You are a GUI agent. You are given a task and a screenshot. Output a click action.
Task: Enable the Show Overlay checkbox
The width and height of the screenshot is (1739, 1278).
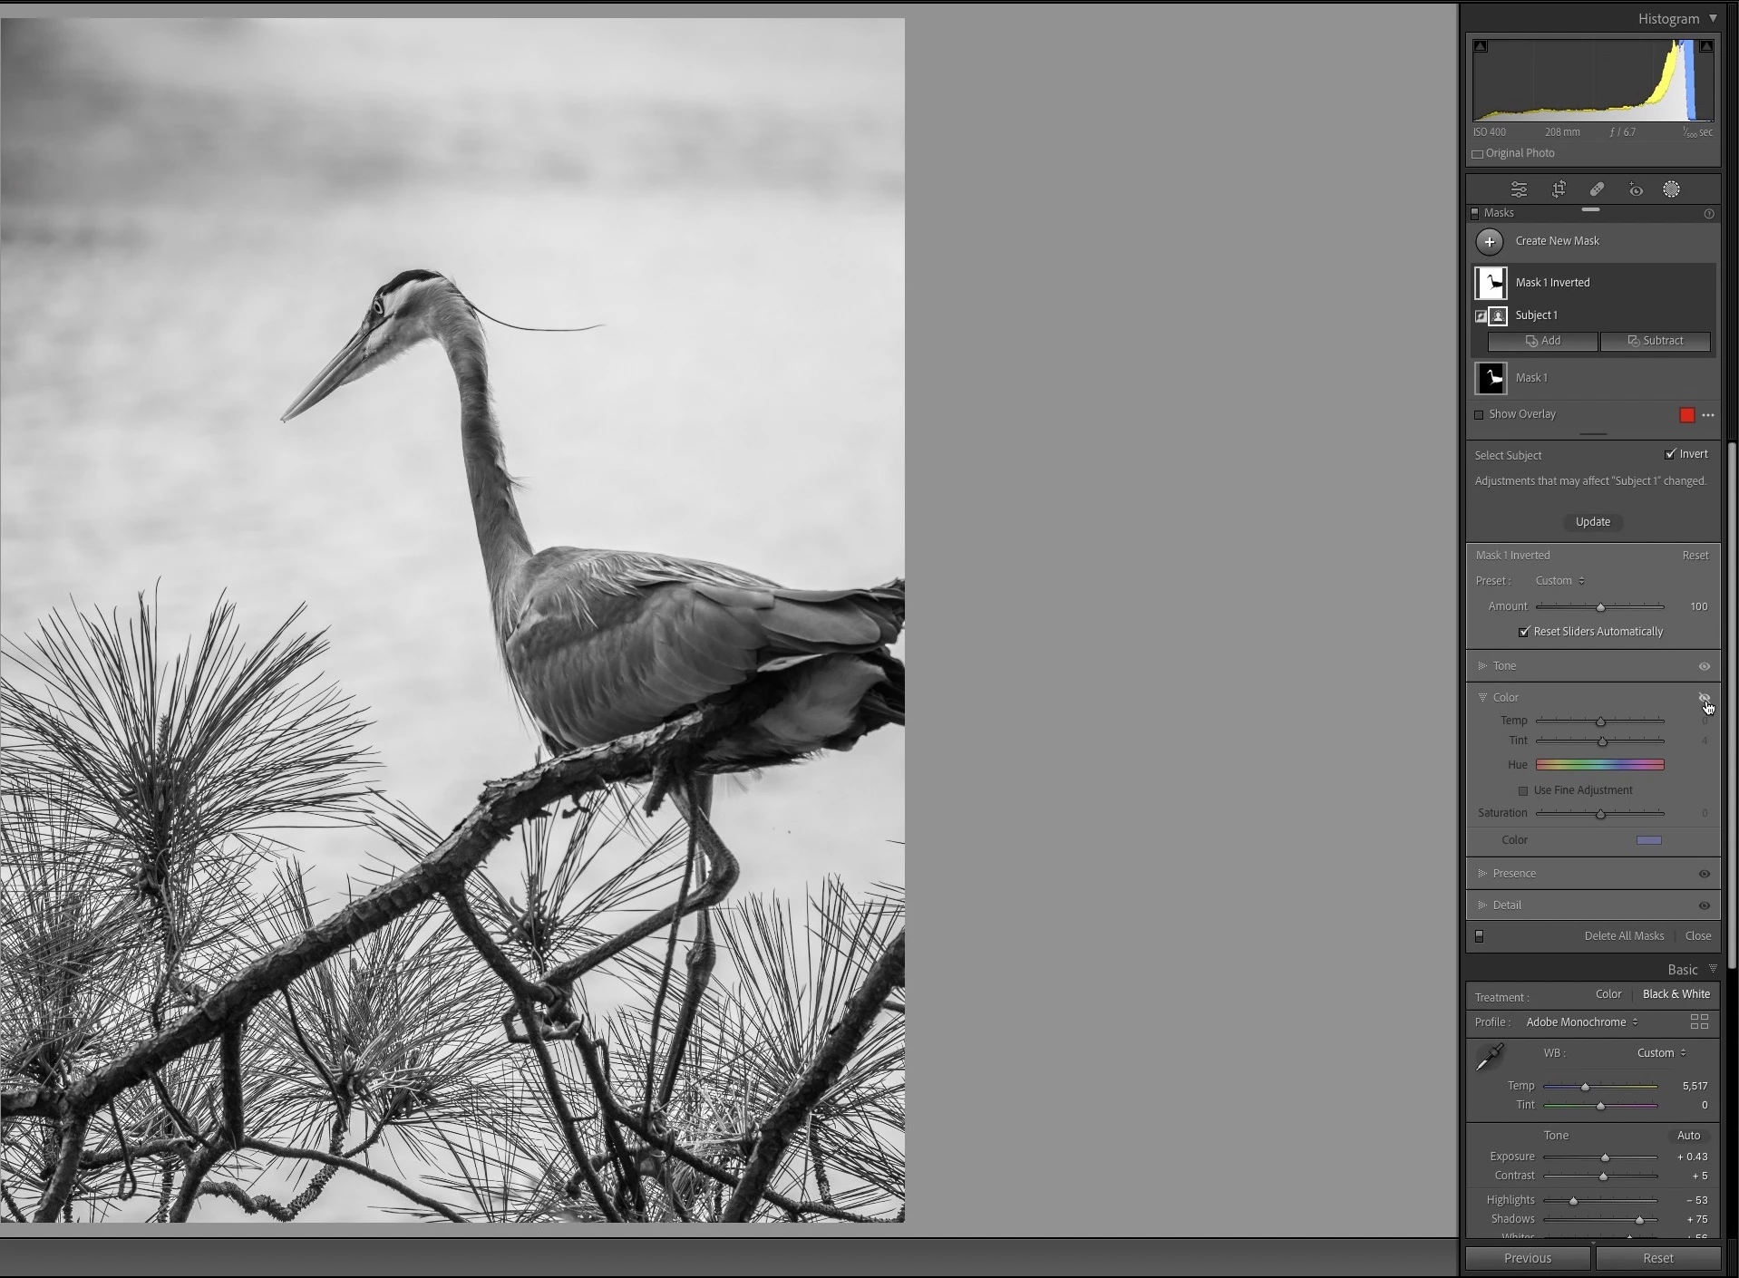[1479, 415]
